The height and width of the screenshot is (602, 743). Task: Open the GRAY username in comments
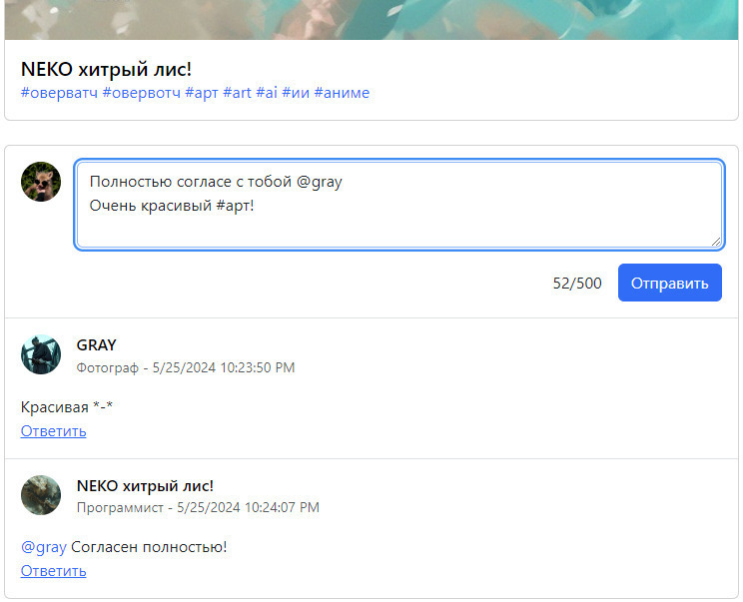[x=97, y=345]
